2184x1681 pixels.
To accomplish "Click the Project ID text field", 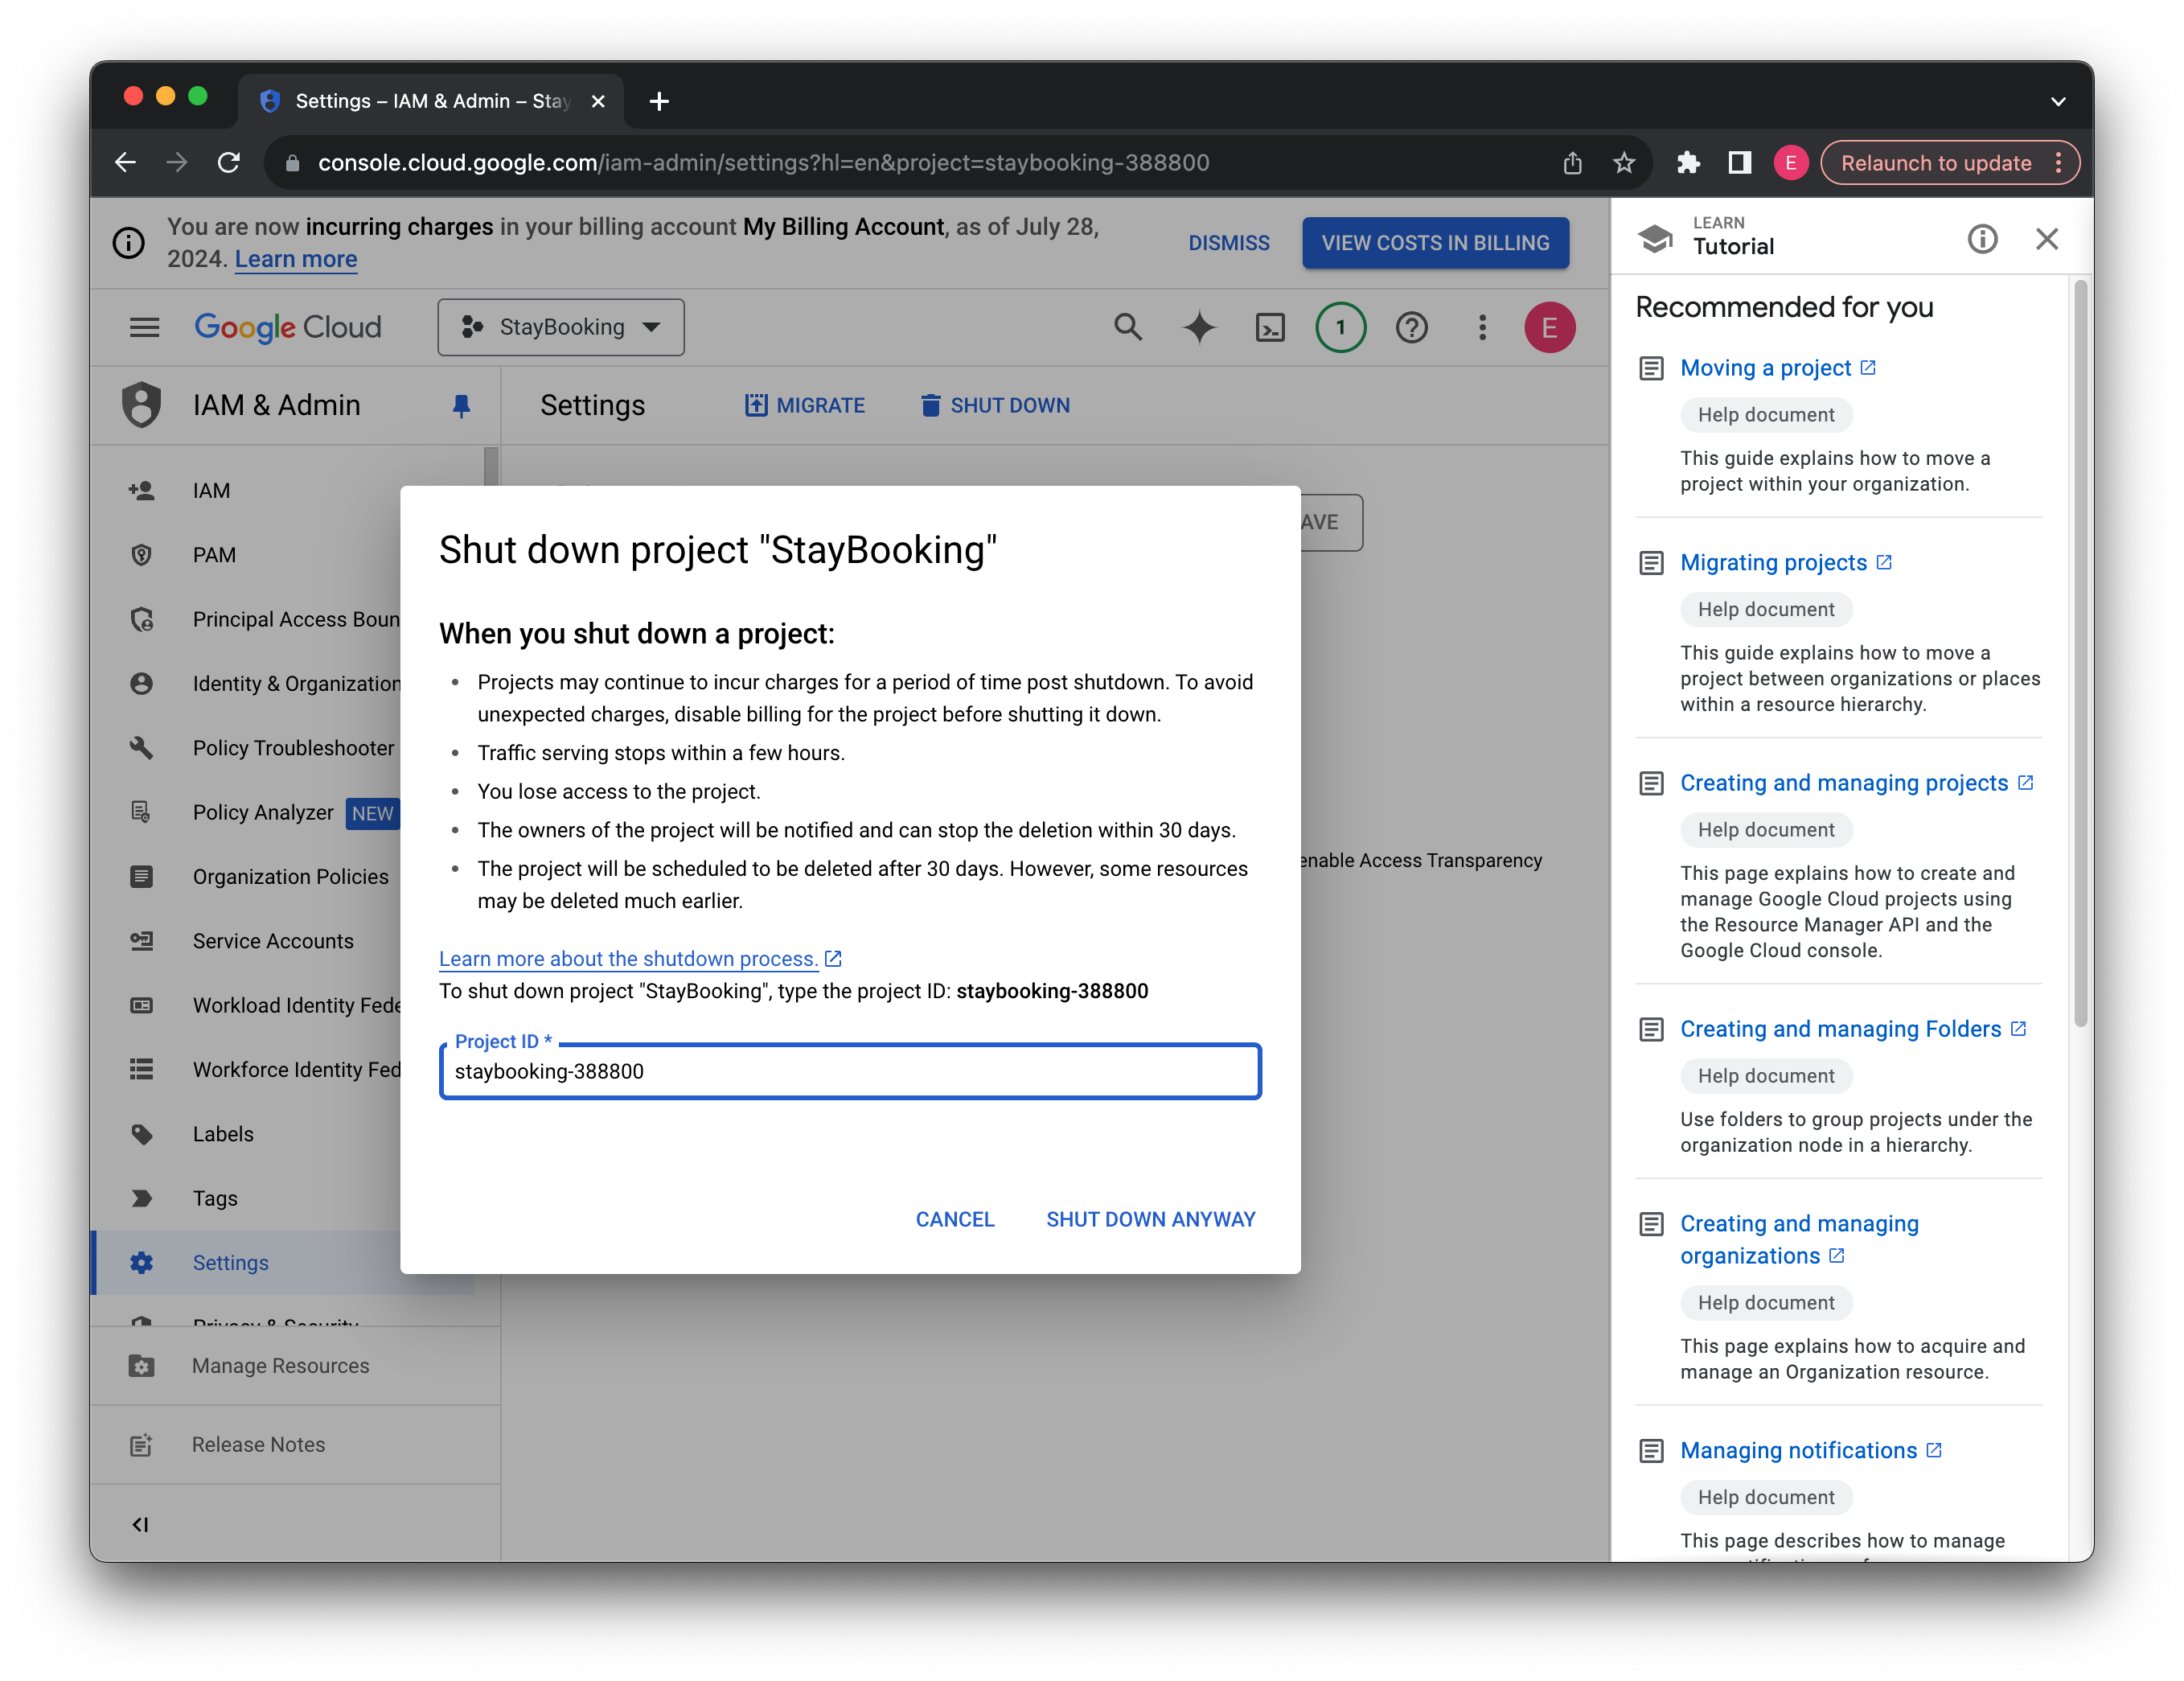I will [849, 1071].
